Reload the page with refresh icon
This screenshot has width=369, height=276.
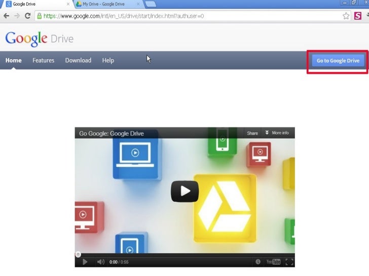point(27,16)
